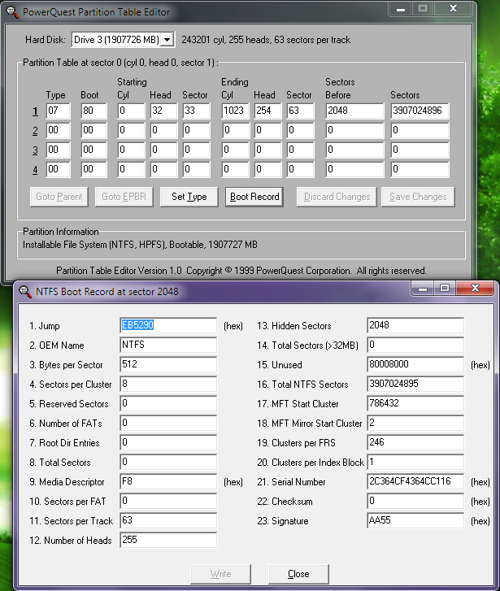Screen dimensions: 500x591
Task: Click partition 1 starting Head field showing 32
Action: click(x=163, y=111)
